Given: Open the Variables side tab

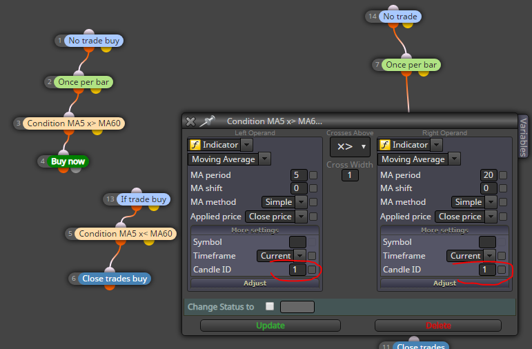Looking at the screenshot, I should (523, 137).
